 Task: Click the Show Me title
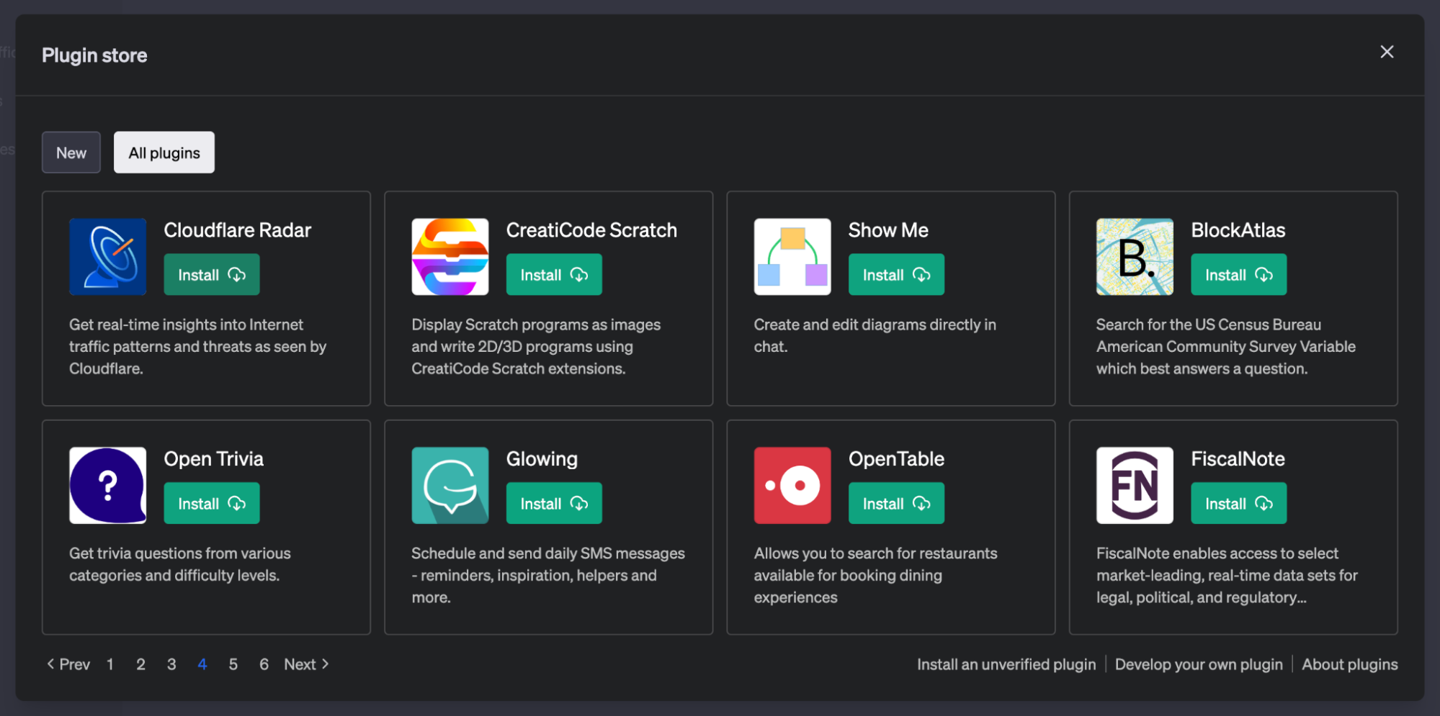pos(888,230)
